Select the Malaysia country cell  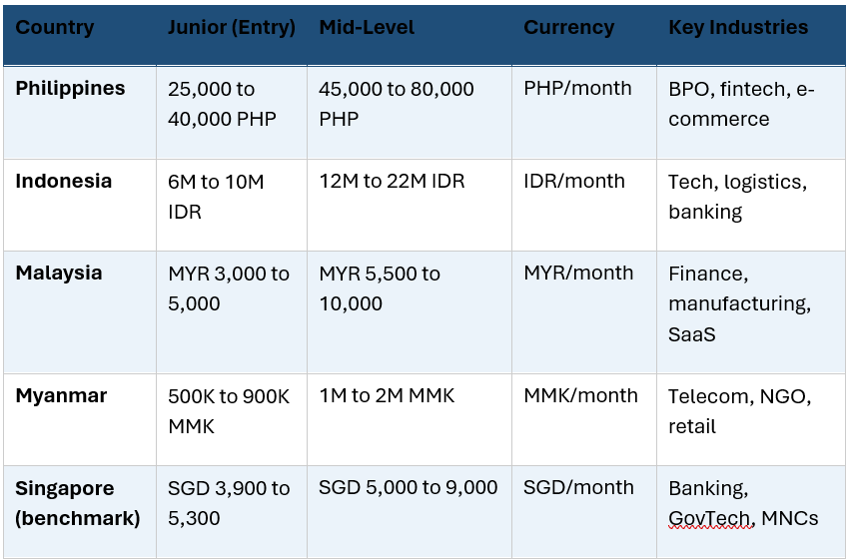(x=80, y=311)
